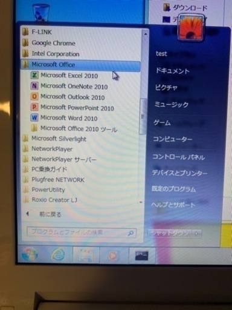The width and height of the screenshot is (232, 310).
Task: Open Internet Explorer from taskbar
Action: point(58,254)
